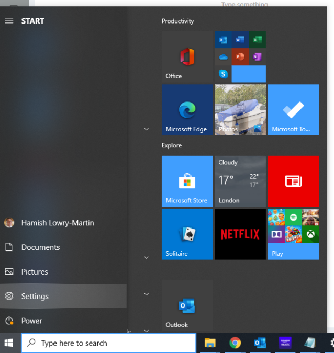
Task: Open OneNote small tile
Action: 258,57
